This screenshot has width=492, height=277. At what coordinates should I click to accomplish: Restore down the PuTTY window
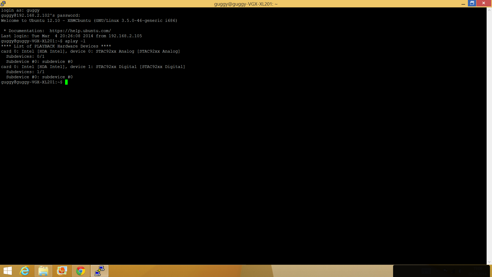pyautogui.click(x=472, y=3)
